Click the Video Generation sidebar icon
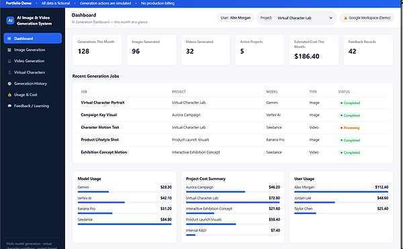This screenshot has height=249, width=403. [9, 61]
